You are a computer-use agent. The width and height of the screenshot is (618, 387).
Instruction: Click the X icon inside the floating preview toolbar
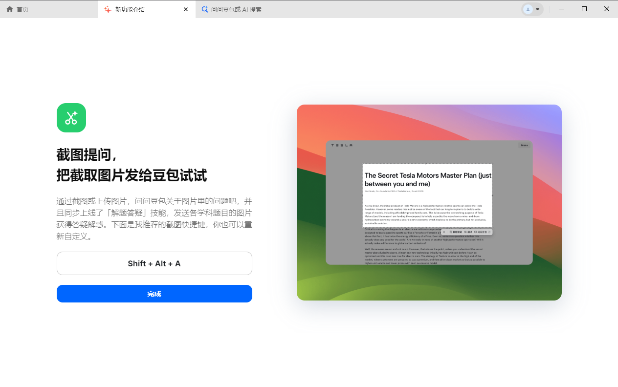[x=444, y=232]
